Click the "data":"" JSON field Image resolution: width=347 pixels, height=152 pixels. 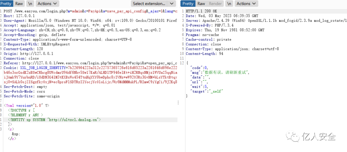pyautogui.click(x=200, y=77)
